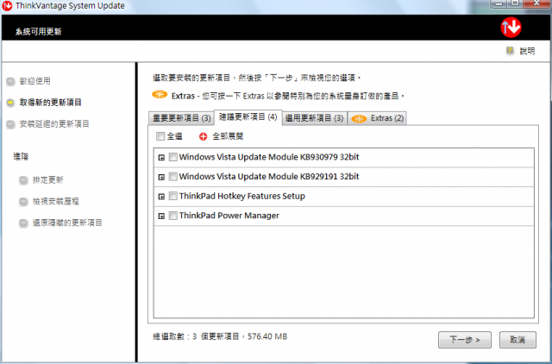The width and height of the screenshot is (552, 364).
Task: Click the yellow question mark help icon
Action: click(510, 50)
